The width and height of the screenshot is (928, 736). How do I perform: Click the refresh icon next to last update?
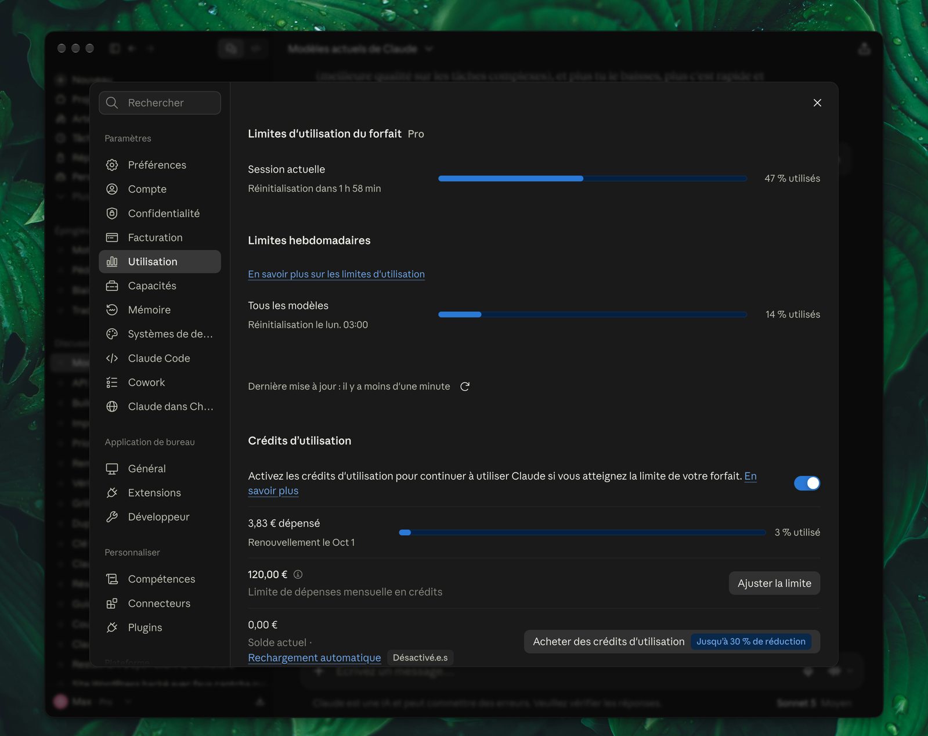[465, 387]
